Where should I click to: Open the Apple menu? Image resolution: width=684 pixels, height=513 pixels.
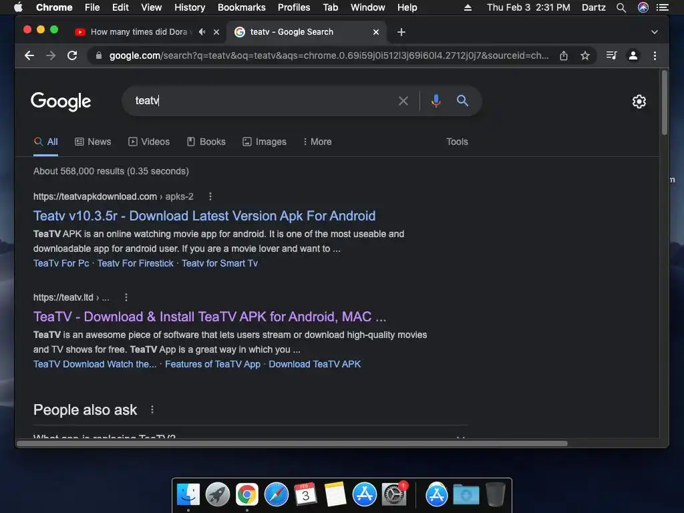click(18, 7)
